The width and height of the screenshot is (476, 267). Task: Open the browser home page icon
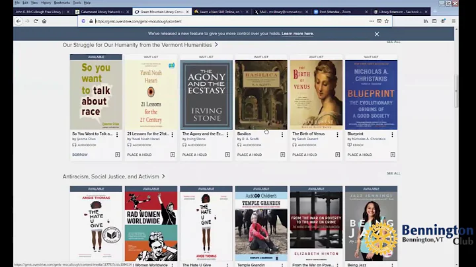coord(44,21)
